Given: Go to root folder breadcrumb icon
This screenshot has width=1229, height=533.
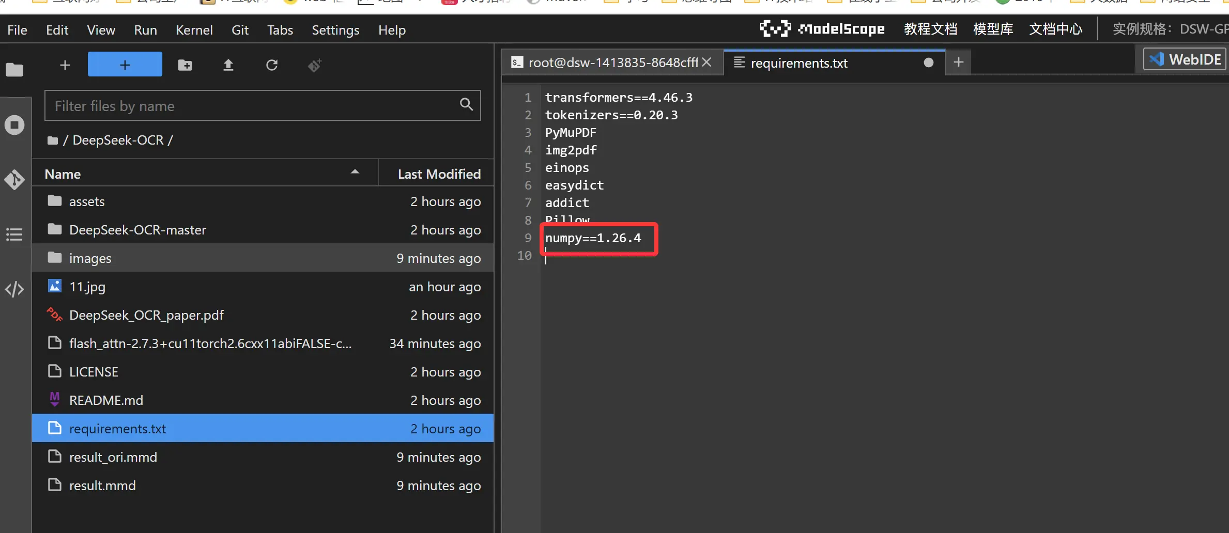Looking at the screenshot, I should click(53, 140).
